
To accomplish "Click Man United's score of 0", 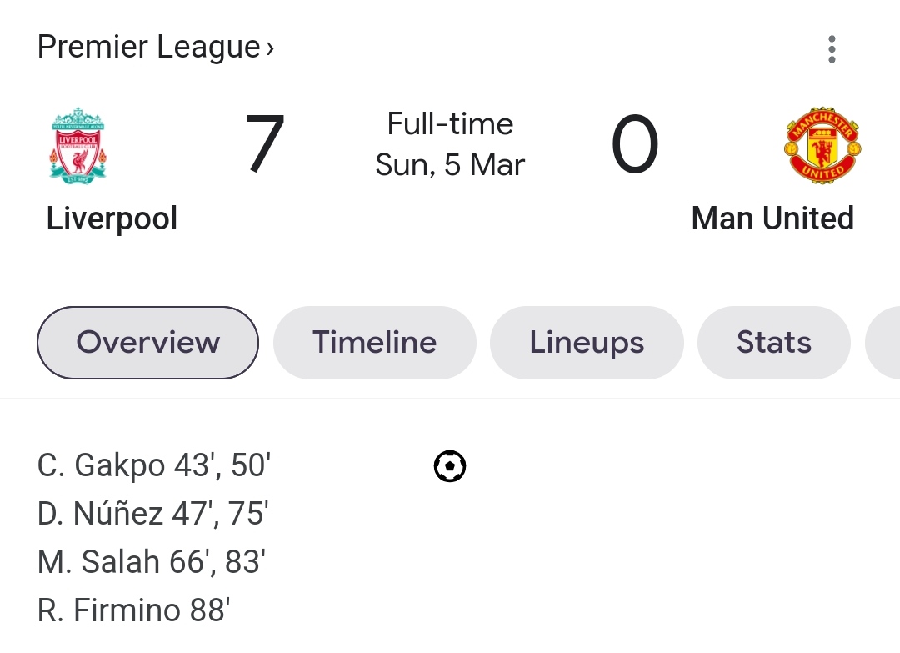I will 635,144.
